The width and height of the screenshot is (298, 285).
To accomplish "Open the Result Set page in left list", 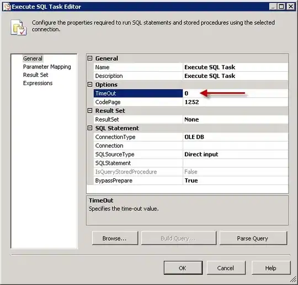I will click(35, 75).
